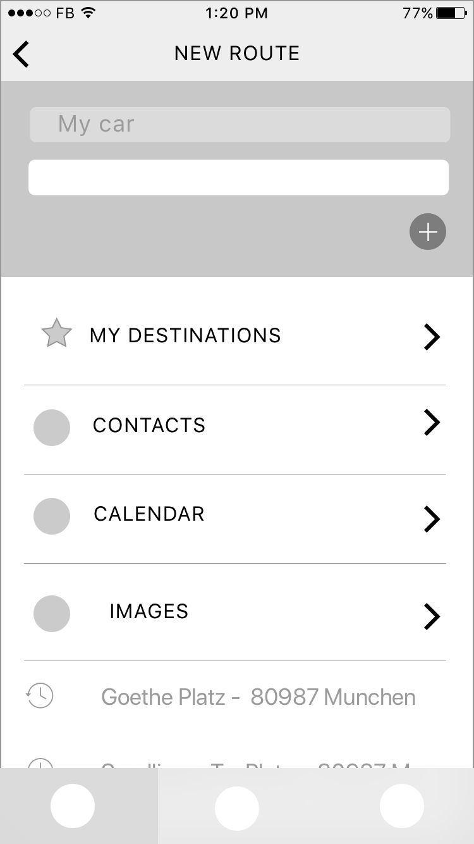The width and height of the screenshot is (474, 844).
Task: Tap the back arrow in header
Action: click(x=21, y=54)
